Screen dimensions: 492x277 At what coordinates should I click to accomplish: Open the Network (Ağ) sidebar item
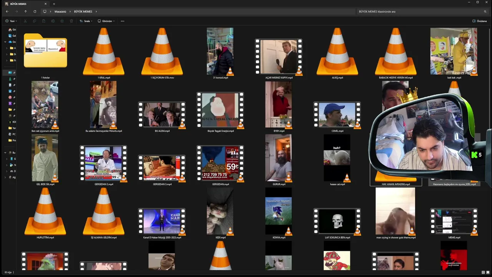pyautogui.click(x=12, y=177)
